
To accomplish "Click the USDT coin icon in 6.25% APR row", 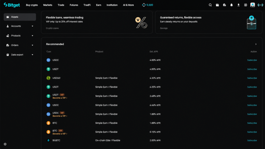I will tap(48, 87).
